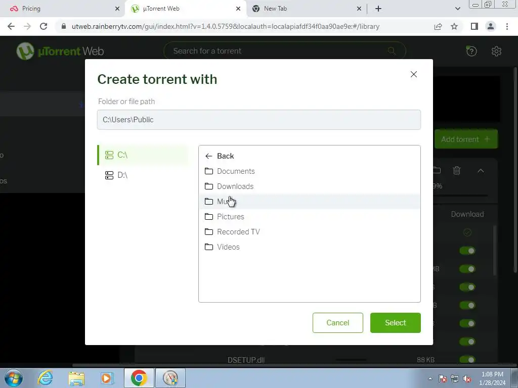Go back with the Back arrow
Image resolution: width=518 pixels, height=388 pixels.
pos(220,156)
